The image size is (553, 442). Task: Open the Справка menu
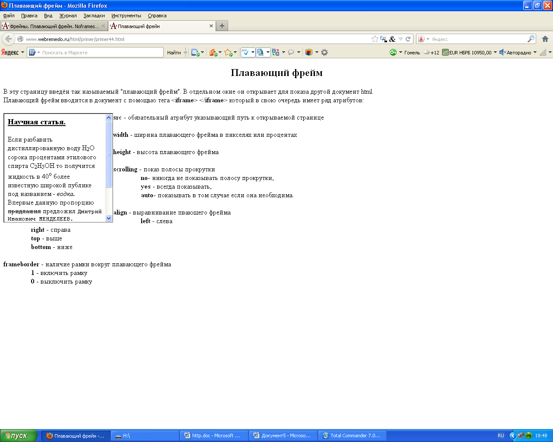pos(157,16)
